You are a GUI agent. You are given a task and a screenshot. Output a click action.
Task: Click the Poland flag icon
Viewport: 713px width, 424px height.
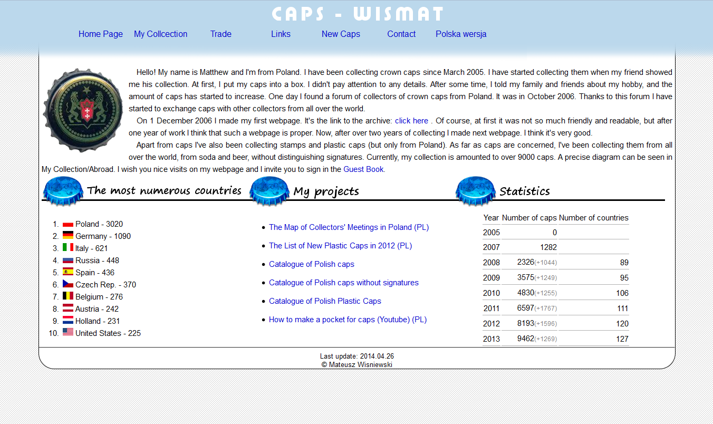(x=68, y=224)
